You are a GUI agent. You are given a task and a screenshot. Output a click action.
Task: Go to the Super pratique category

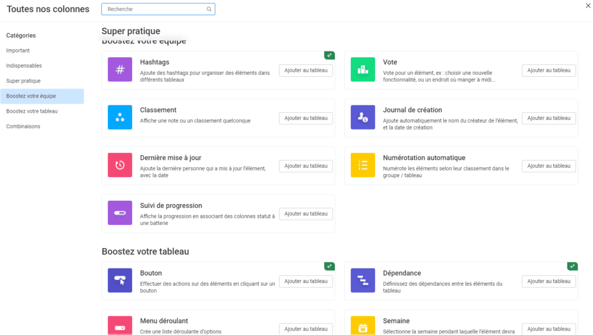23,81
